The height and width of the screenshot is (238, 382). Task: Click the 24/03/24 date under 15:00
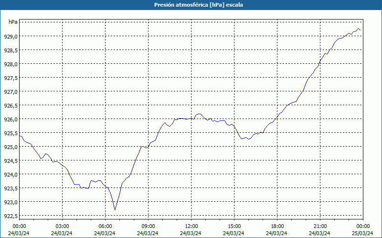(x=233, y=233)
